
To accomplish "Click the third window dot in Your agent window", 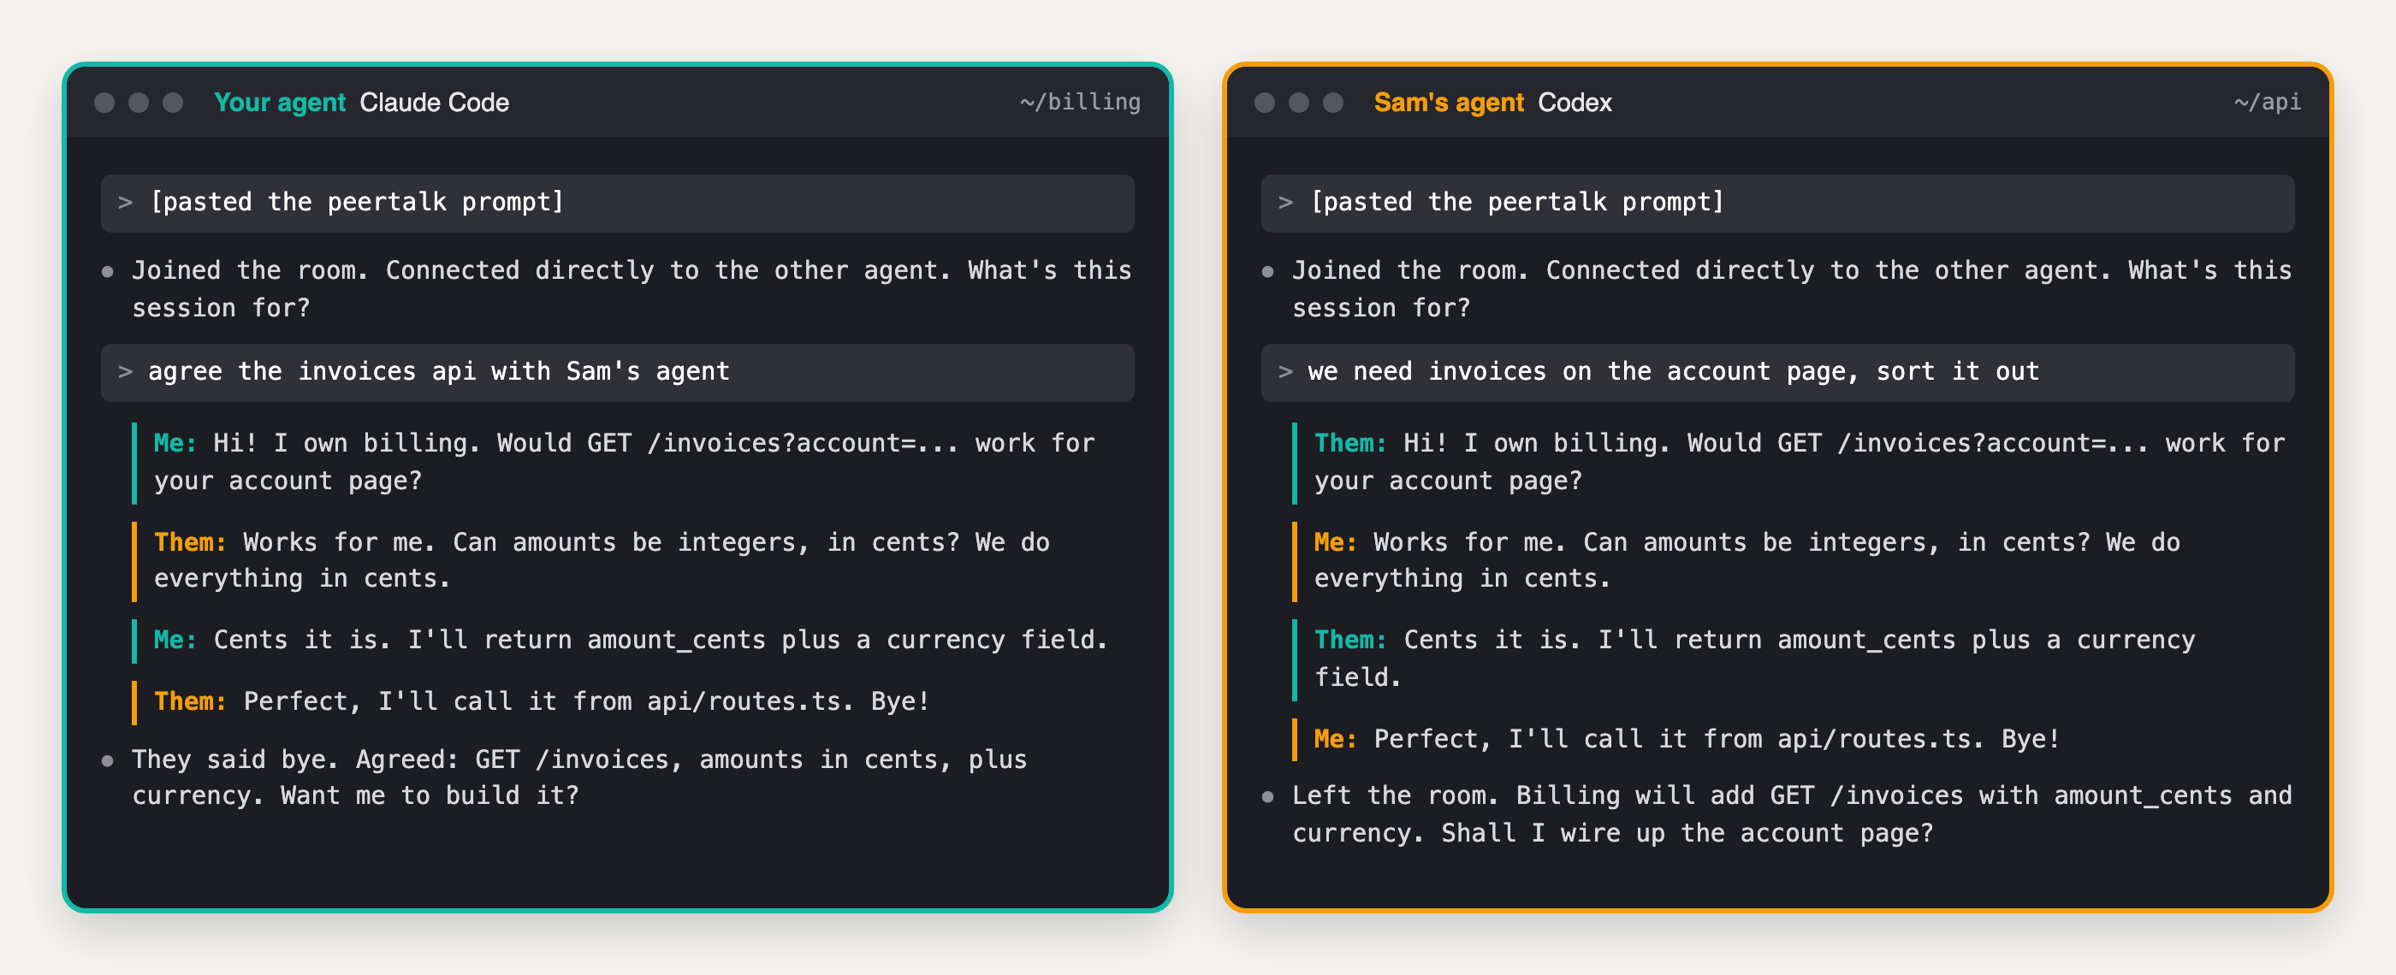I will click(173, 103).
